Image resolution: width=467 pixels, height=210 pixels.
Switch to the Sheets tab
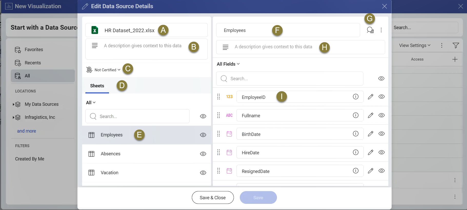[x=97, y=86]
